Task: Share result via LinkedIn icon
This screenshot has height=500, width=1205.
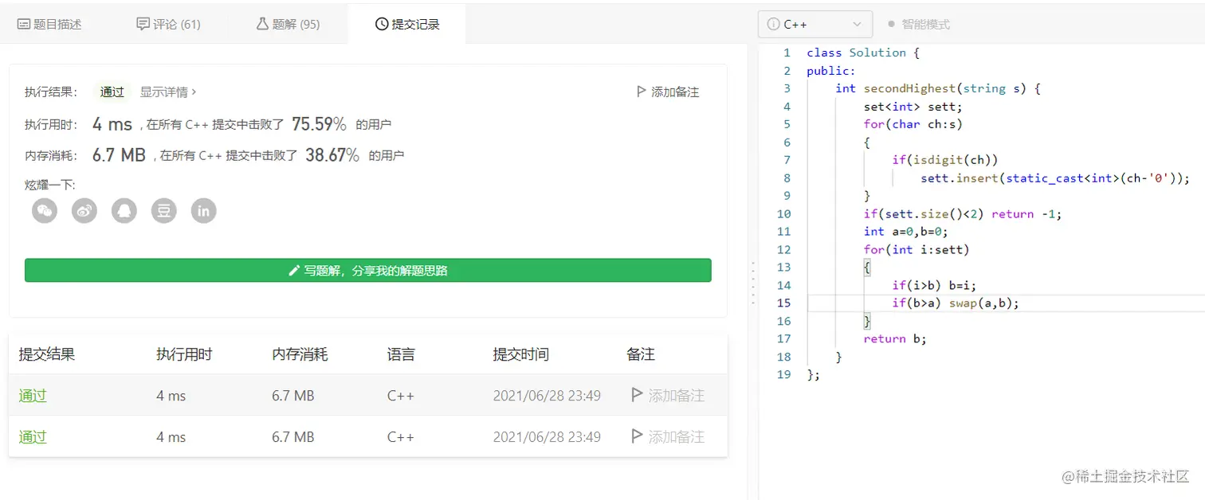Action: point(204,211)
